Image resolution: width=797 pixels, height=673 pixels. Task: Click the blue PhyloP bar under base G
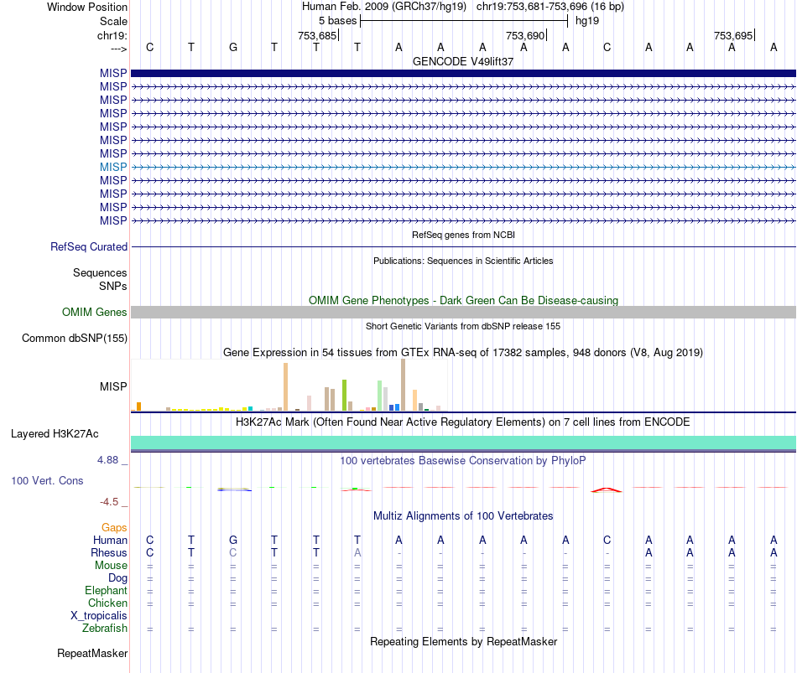pos(234,489)
